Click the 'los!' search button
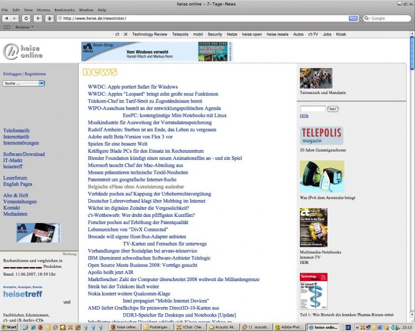415x332 pixels. 333,109
